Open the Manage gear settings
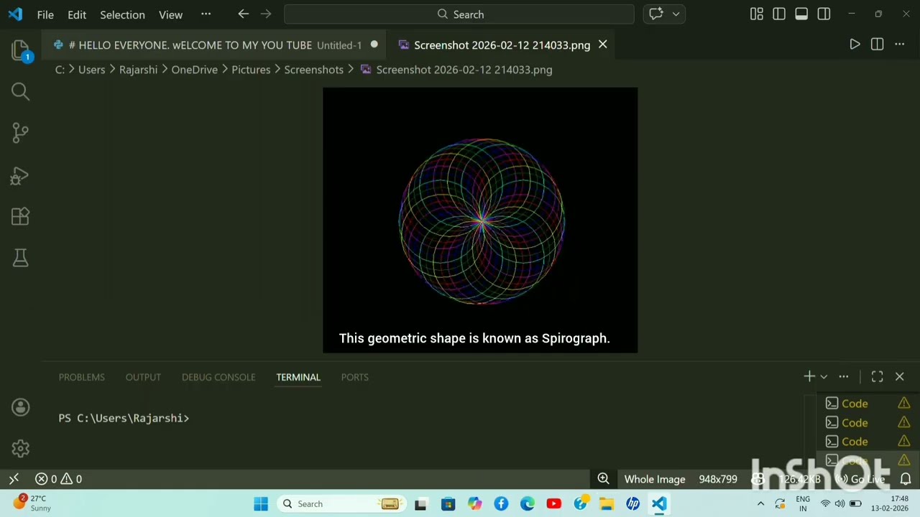The image size is (920, 517). click(x=20, y=449)
